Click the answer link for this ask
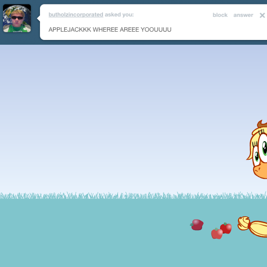The width and height of the screenshot is (267, 267). [x=243, y=15]
